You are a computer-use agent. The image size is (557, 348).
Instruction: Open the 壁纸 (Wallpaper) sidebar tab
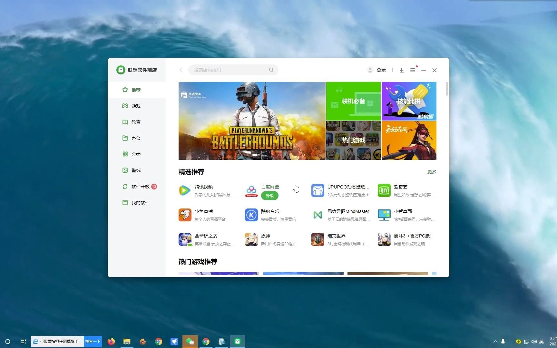(x=137, y=170)
